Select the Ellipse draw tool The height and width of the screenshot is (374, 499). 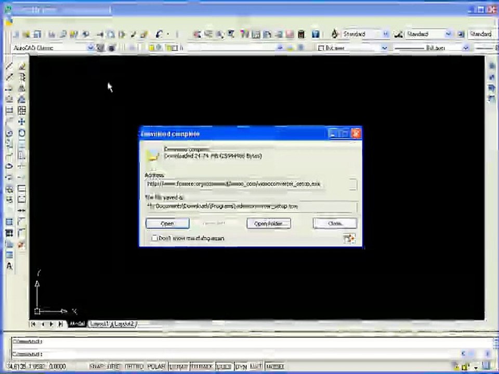pos(9,166)
